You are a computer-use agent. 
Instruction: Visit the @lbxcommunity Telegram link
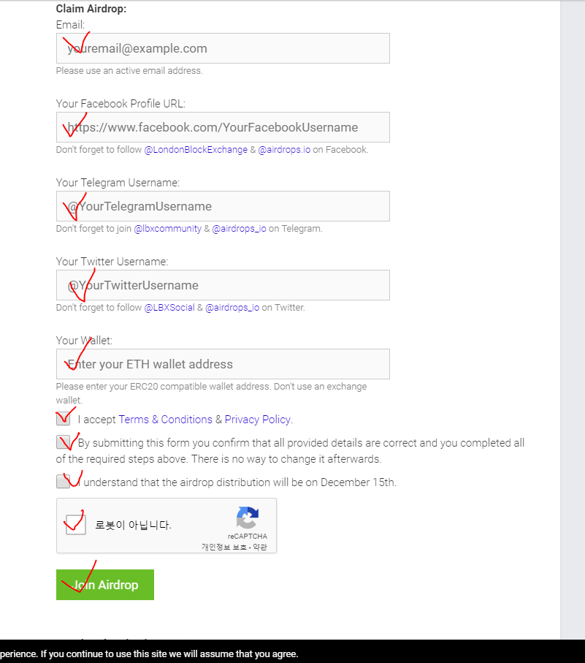coord(167,229)
